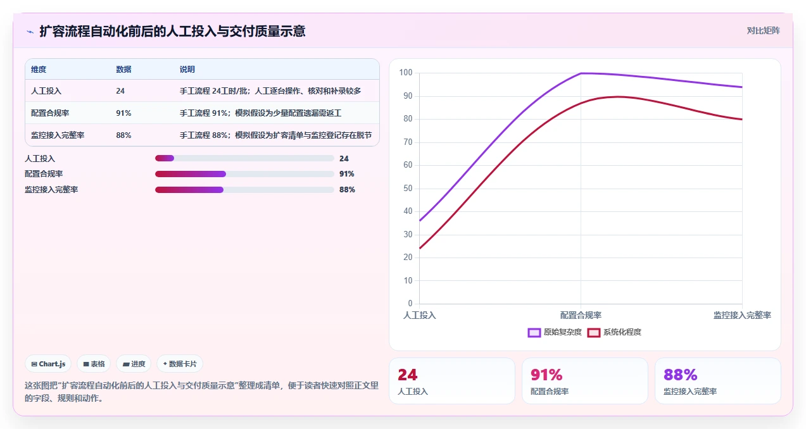Click table value 88% in the 数据 column
This screenshot has height=429, width=806.
(123, 135)
